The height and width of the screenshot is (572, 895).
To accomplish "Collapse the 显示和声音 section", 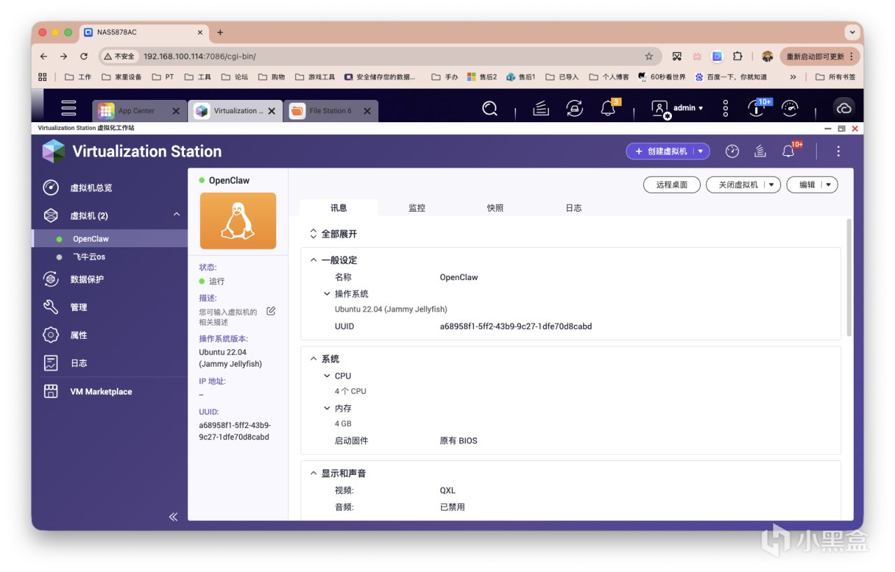I will click(313, 474).
